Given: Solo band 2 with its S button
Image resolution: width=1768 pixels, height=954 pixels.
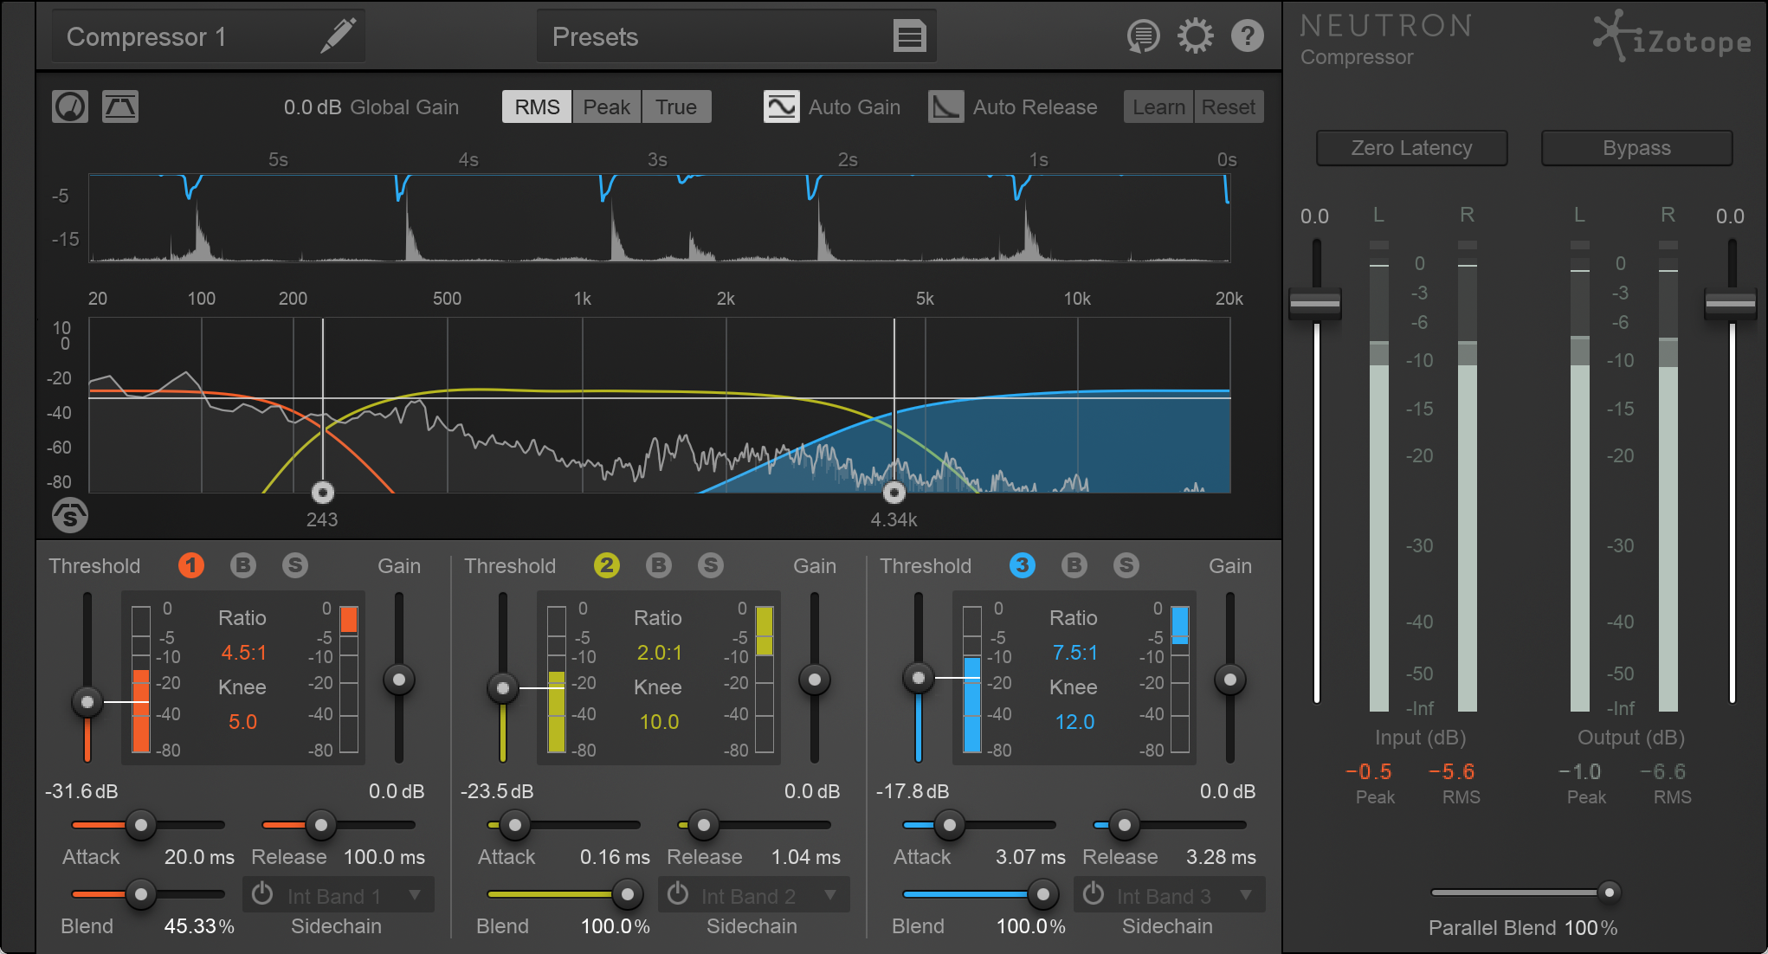Looking at the screenshot, I should coord(711,565).
